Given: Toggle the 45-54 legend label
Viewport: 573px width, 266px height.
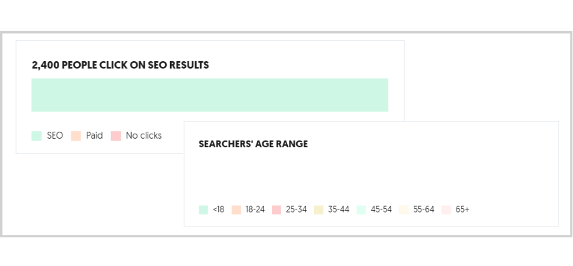Looking at the screenshot, I should click(381, 209).
